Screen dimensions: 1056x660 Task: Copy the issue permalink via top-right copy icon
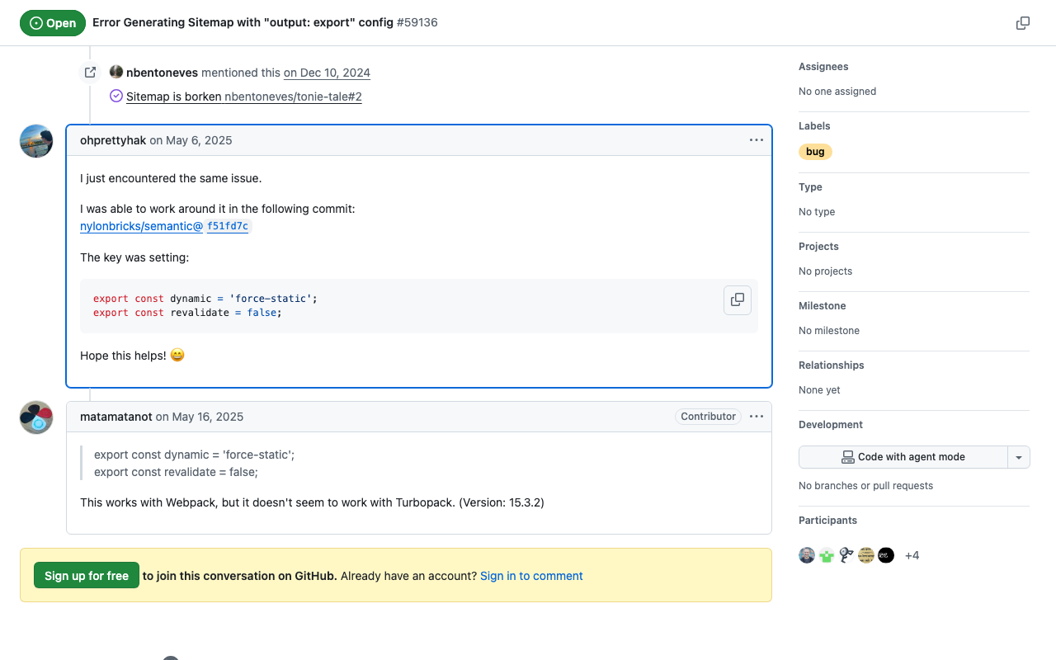pyautogui.click(x=1022, y=23)
